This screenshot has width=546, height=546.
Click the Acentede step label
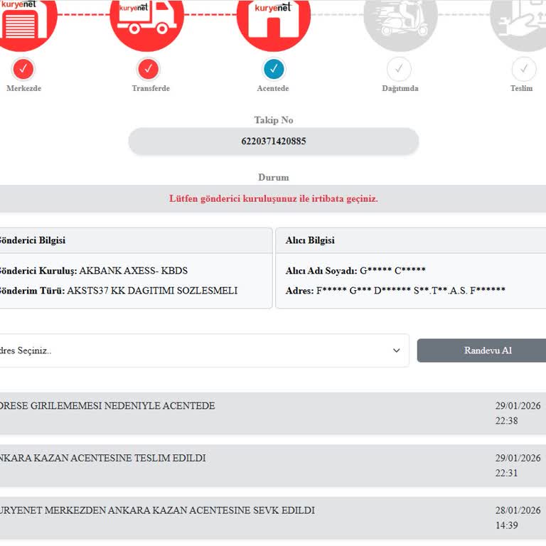273,88
